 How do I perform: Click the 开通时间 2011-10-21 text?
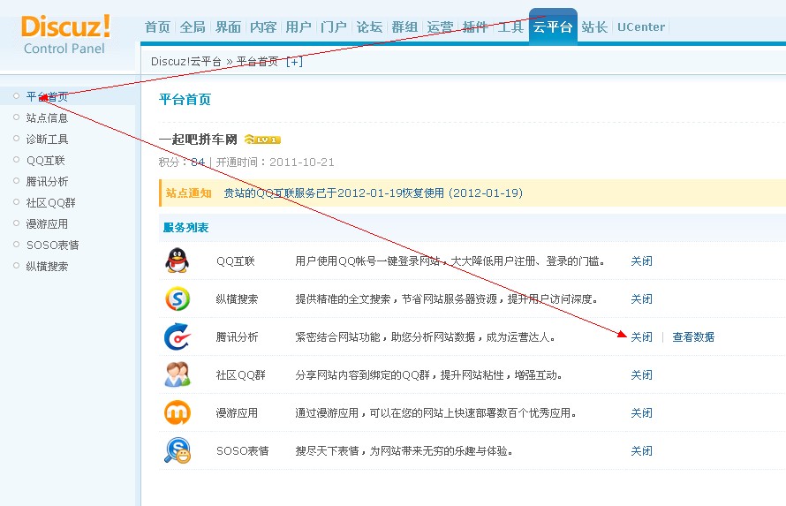(x=276, y=162)
